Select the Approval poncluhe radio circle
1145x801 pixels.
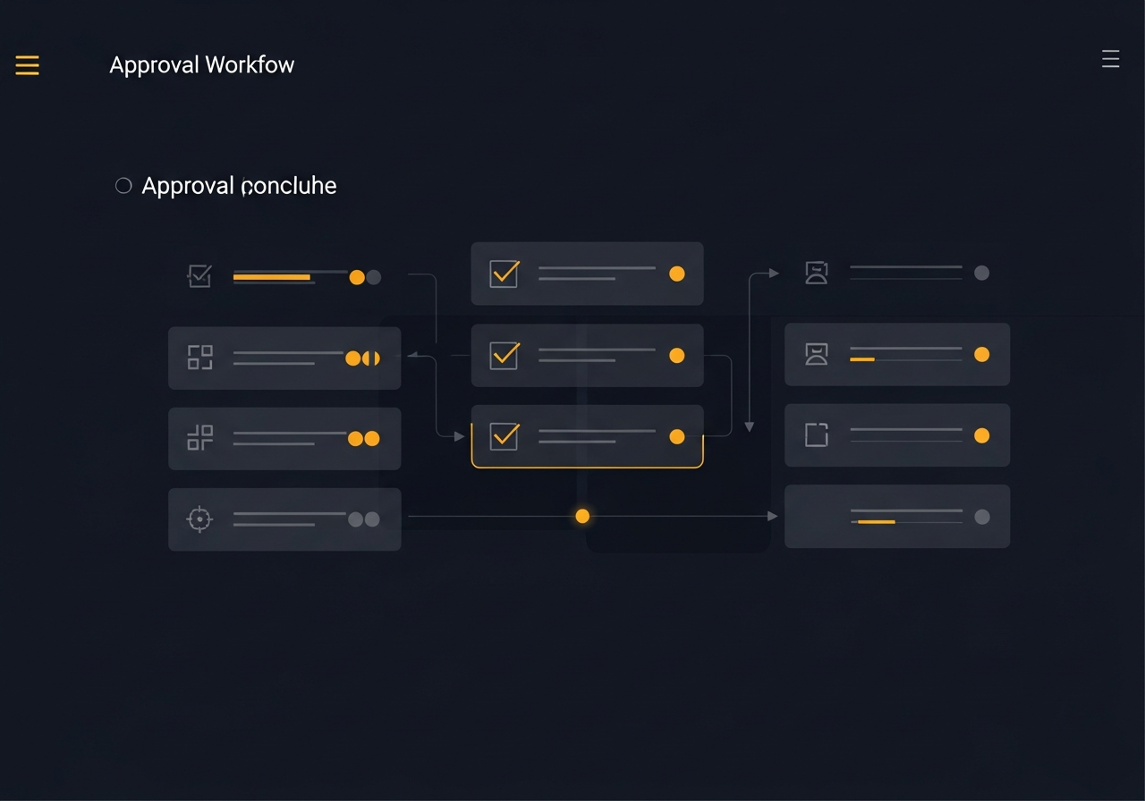[123, 185]
